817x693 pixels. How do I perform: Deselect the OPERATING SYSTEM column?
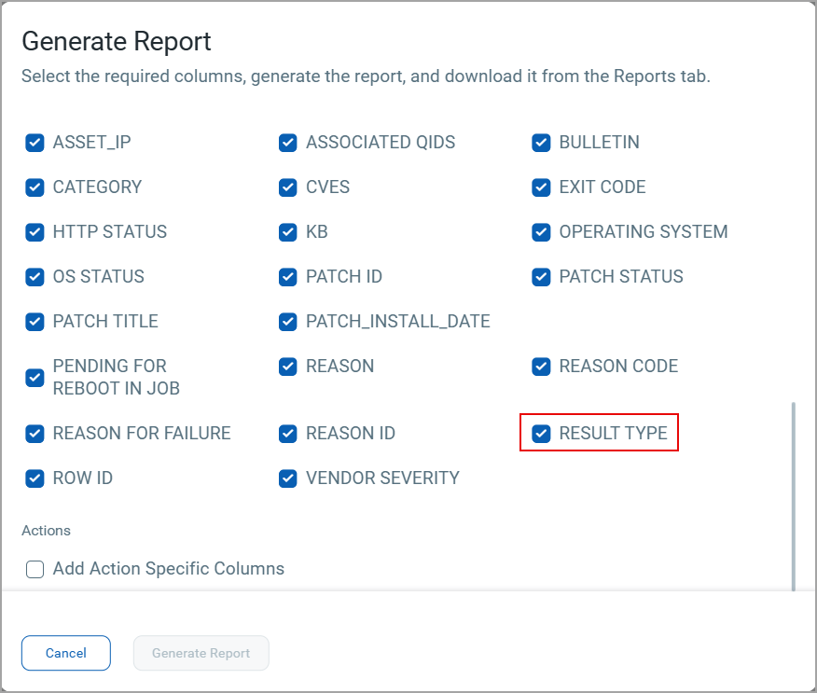click(x=541, y=232)
